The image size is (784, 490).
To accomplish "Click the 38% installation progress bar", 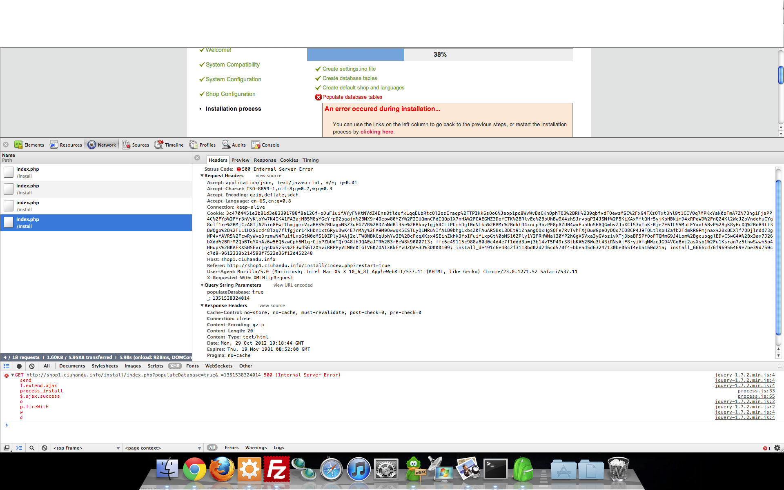I will [x=440, y=55].
